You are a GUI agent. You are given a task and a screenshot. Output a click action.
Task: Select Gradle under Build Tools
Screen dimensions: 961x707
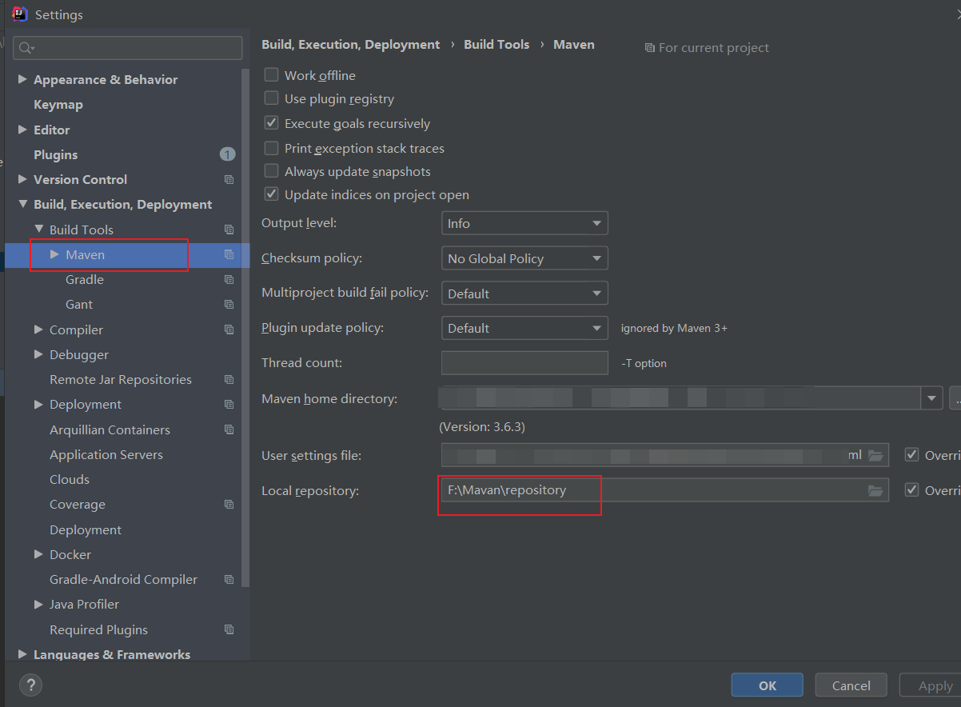(85, 280)
